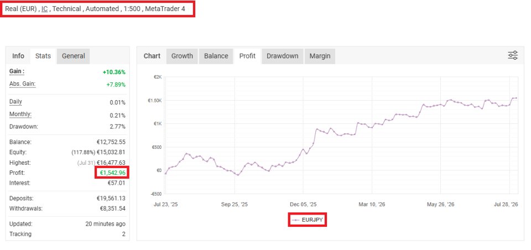Click the Dec 05, '25 axis label
Image resolution: width=531 pixels, height=250 pixels.
pyautogui.click(x=303, y=204)
